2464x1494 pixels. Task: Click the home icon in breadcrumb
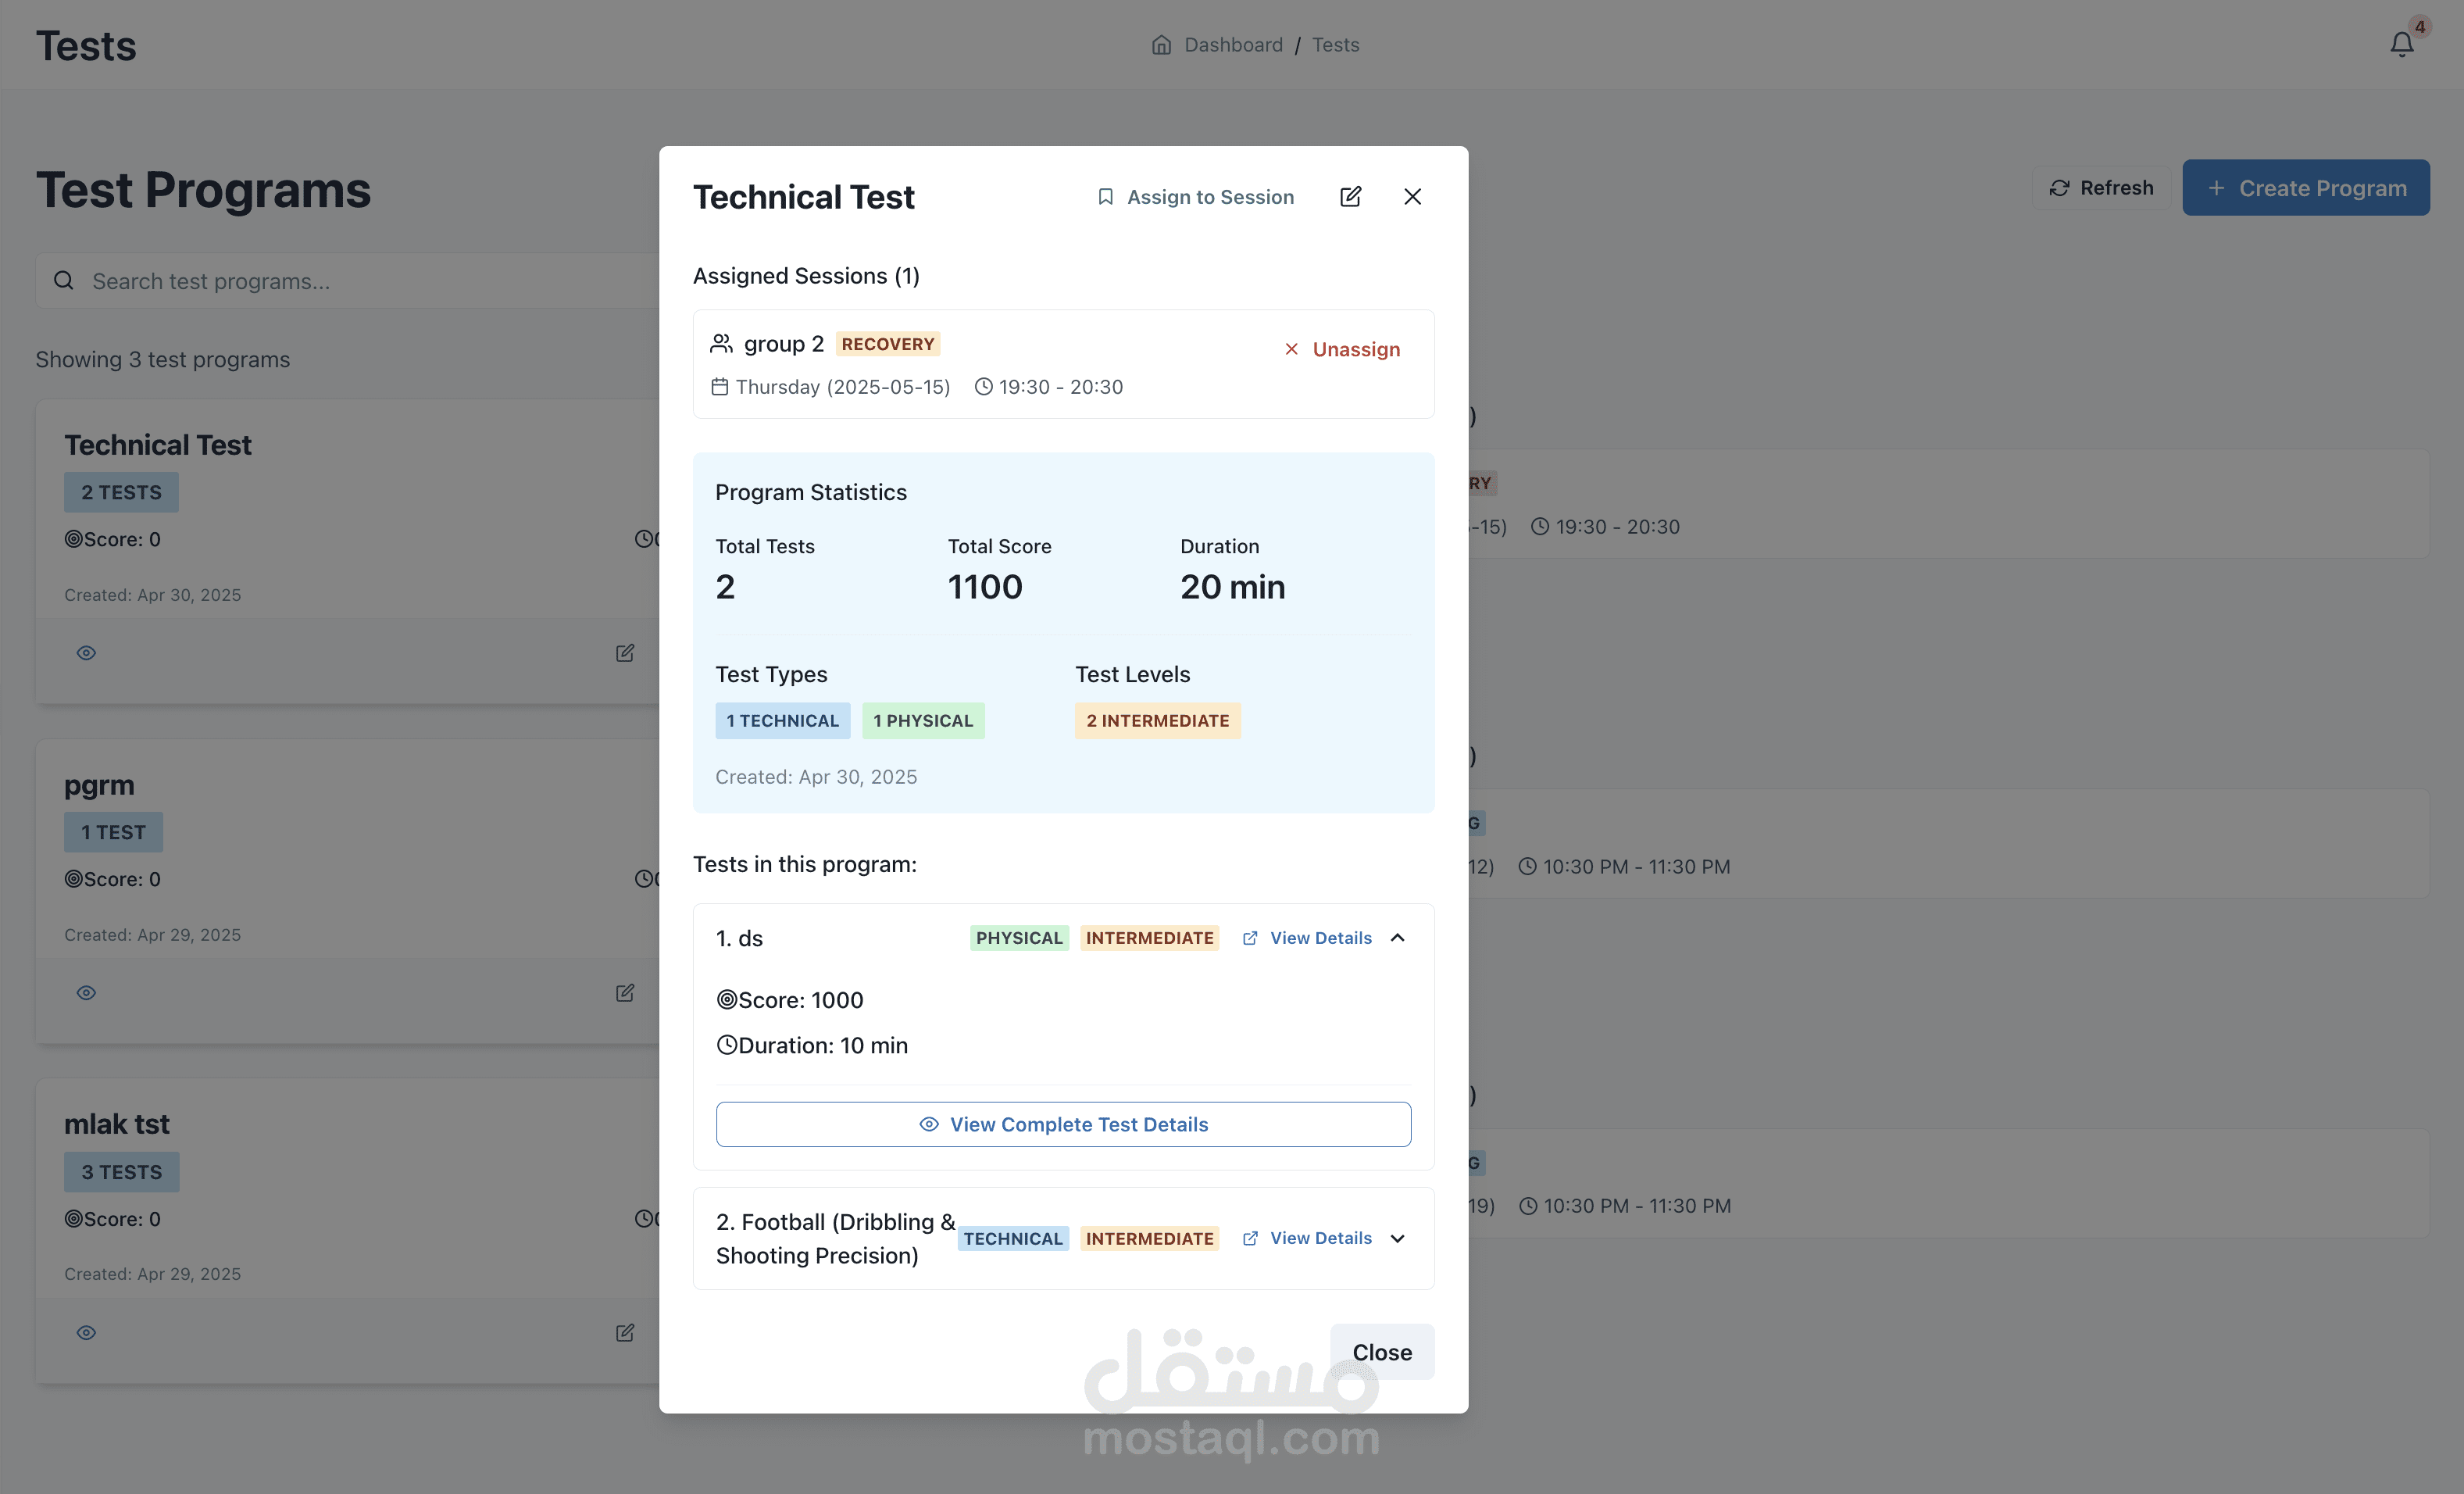point(1161,45)
